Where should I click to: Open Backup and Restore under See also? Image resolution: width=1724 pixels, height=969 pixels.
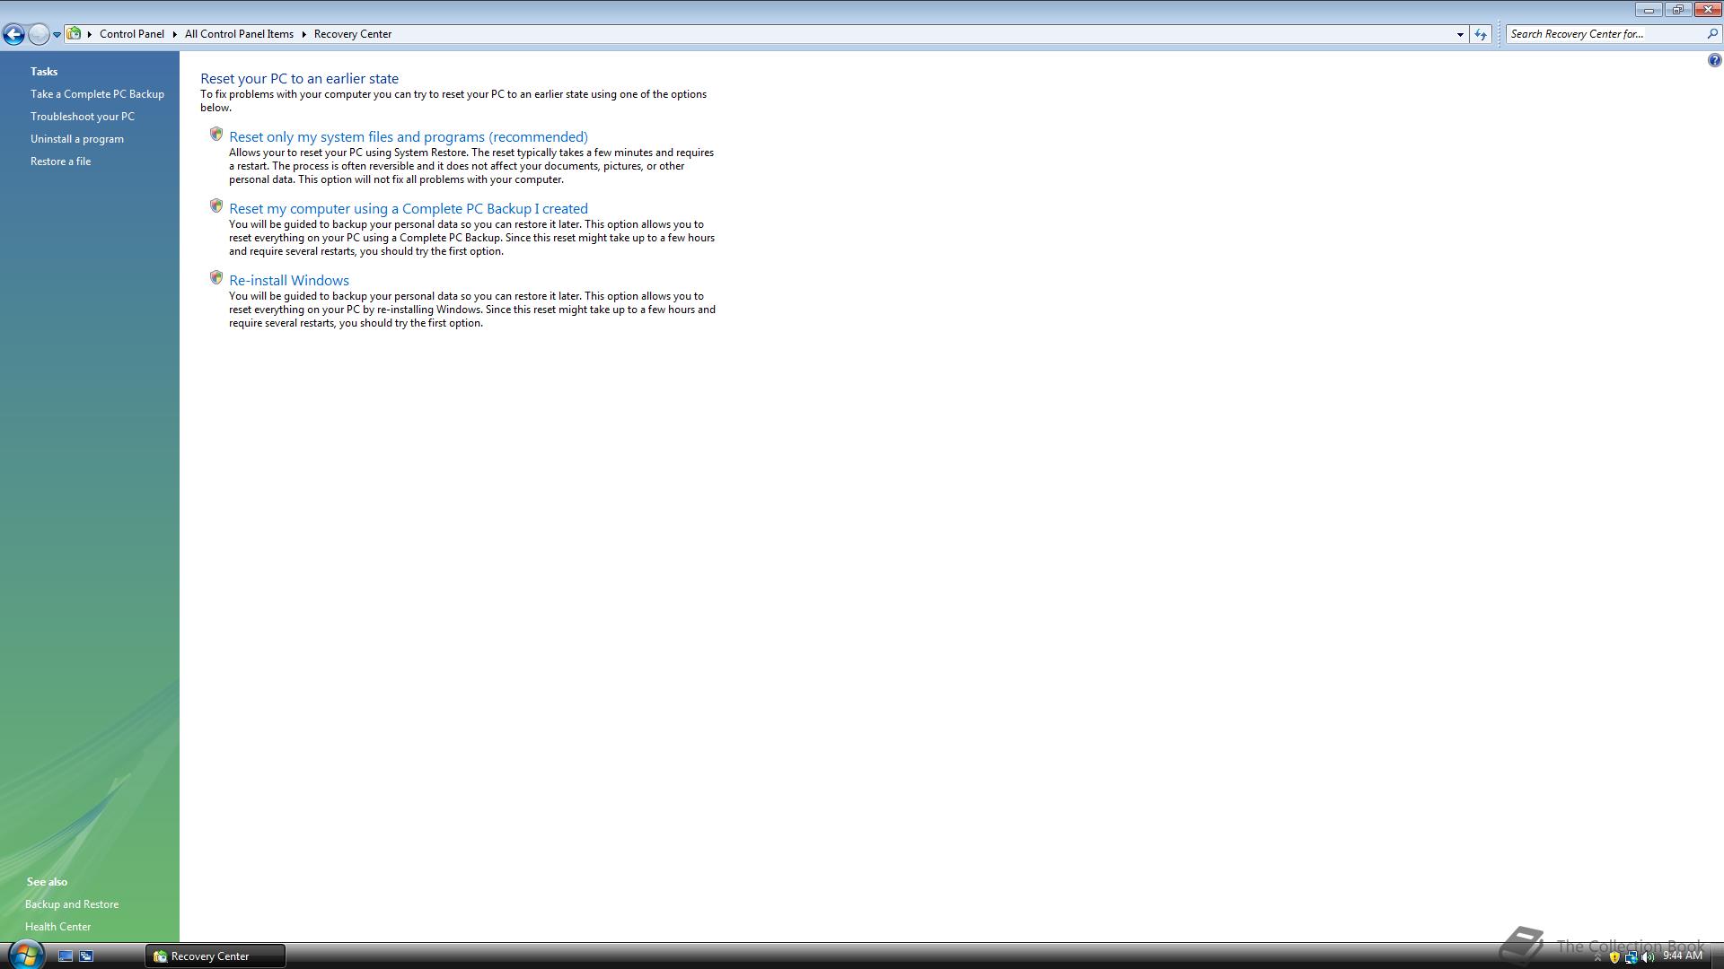(x=72, y=904)
